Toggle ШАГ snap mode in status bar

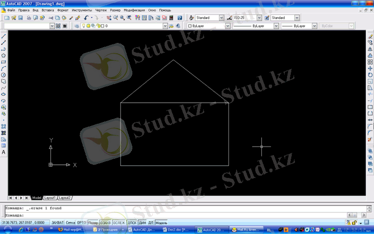58,223
